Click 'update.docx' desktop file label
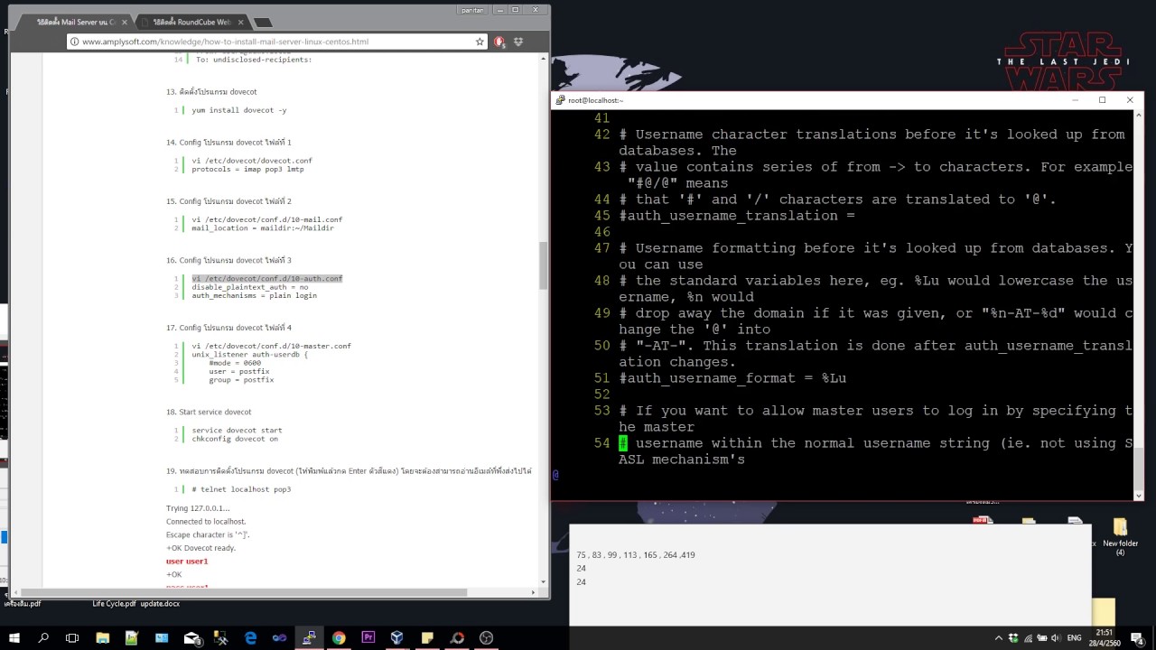This screenshot has height=650, width=1156. click(160, 604)
